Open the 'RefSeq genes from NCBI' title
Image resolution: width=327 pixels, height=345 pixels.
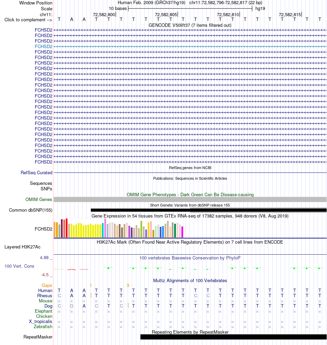190,168
